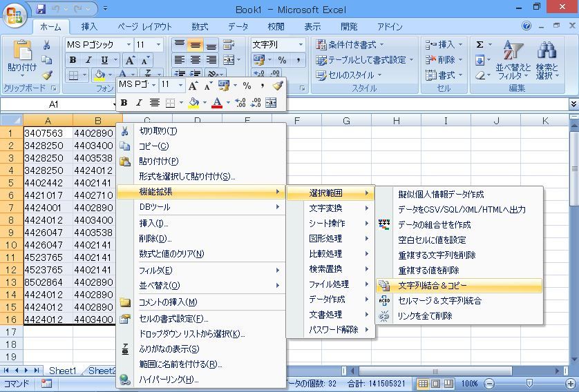Toggle Italic in the ribbon font group
579x392 pixels.
(x=88, y=60)
